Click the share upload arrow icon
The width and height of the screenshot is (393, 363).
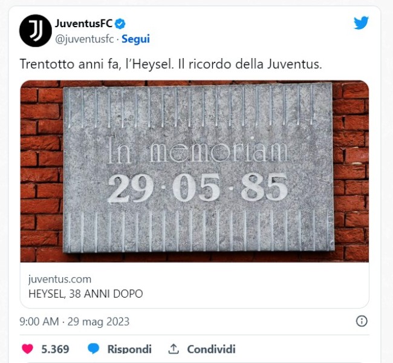click(x=173, y=348)
